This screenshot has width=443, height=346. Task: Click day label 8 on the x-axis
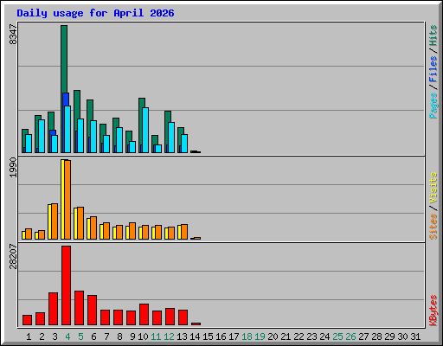(x=119, y=336)
